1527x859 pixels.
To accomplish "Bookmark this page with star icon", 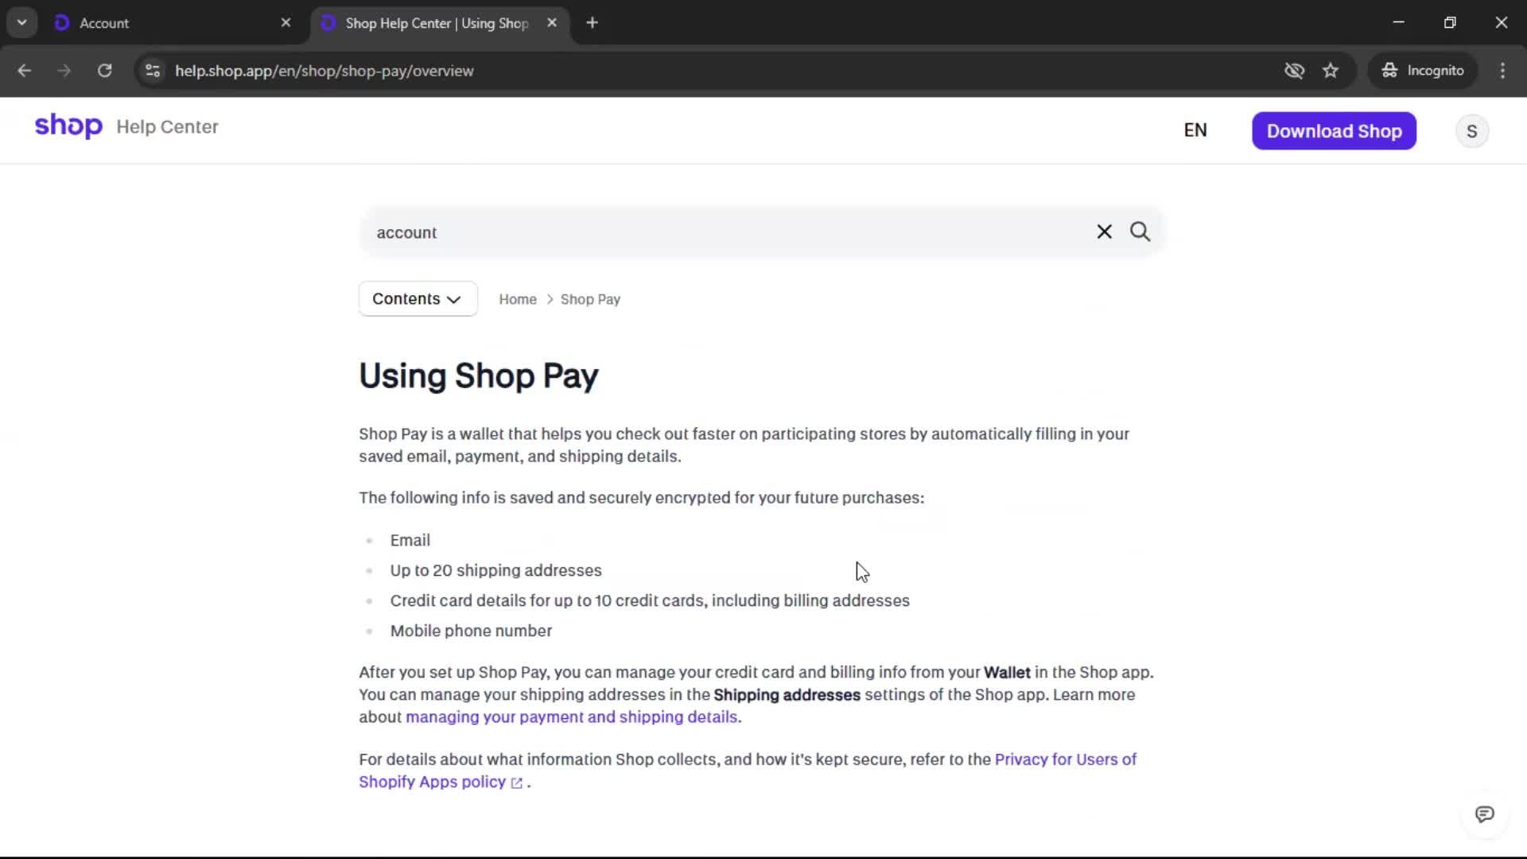I will coord(1331,71).
